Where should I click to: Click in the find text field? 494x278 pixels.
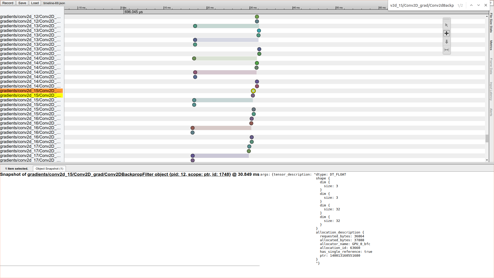pyautogui.click(x=422, y=5)
